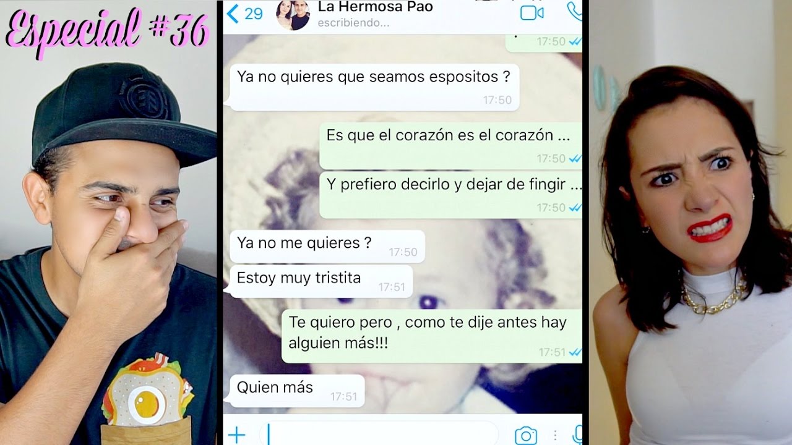Select the 'Te quiero pero' green message
Screen dimensions: 792x445
coord(433,336)
